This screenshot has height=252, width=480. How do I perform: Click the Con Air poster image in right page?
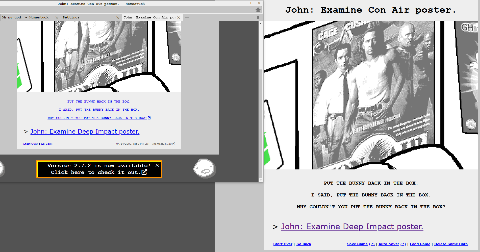click(x=371, y=95)
